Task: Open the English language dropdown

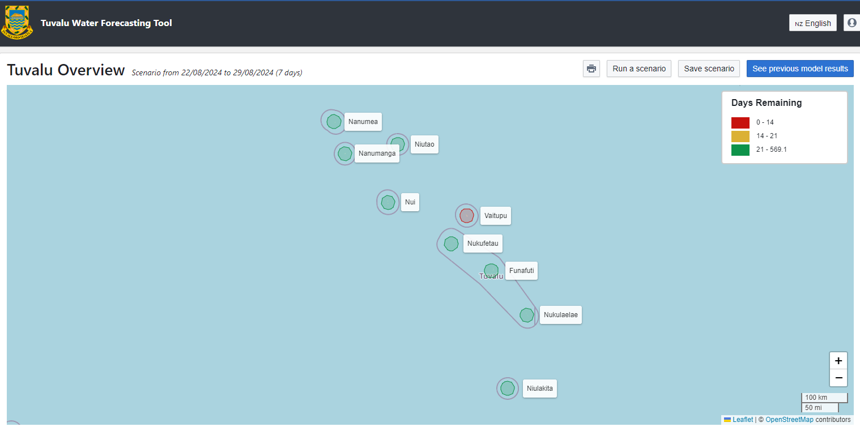Action: point(812,23)
